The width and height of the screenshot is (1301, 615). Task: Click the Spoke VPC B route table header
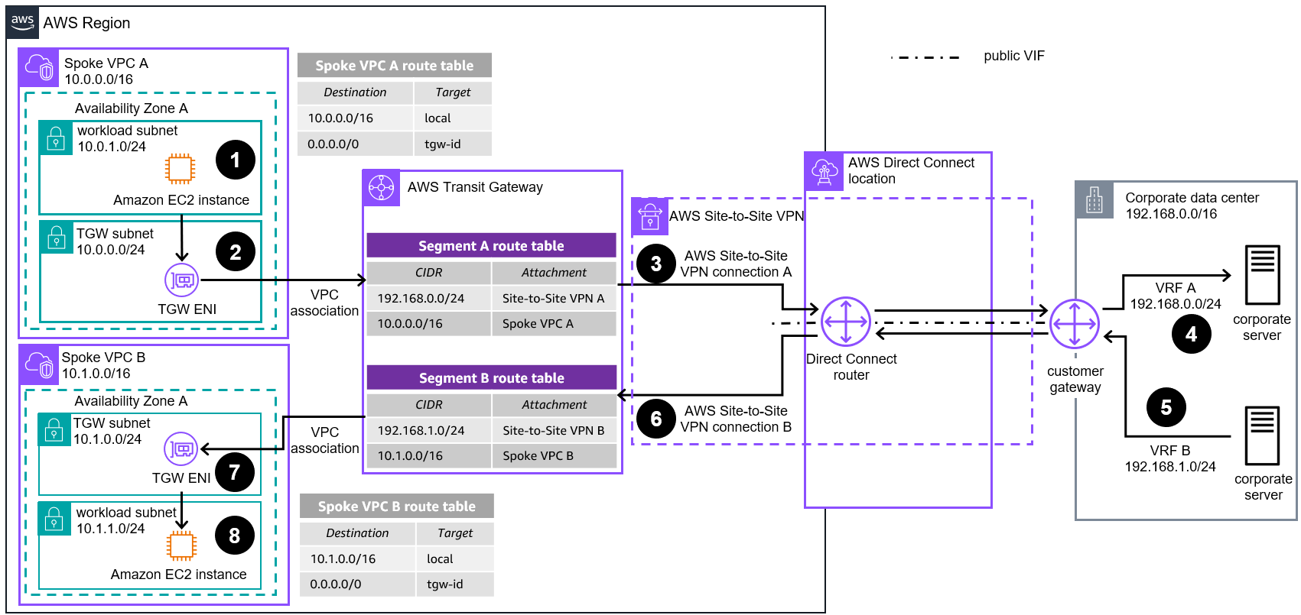pos(397,507)
